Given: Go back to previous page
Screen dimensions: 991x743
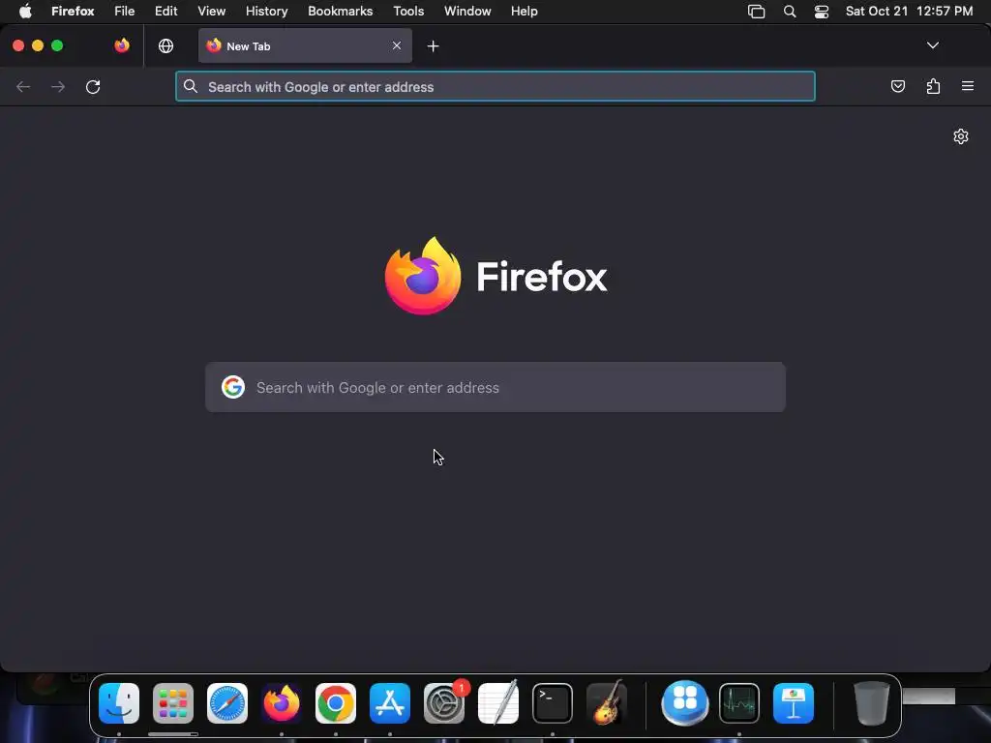Looking at the screenshot, I should point(23,86).
